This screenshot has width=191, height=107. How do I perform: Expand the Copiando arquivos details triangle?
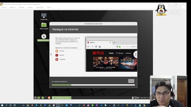pos(53,82)
